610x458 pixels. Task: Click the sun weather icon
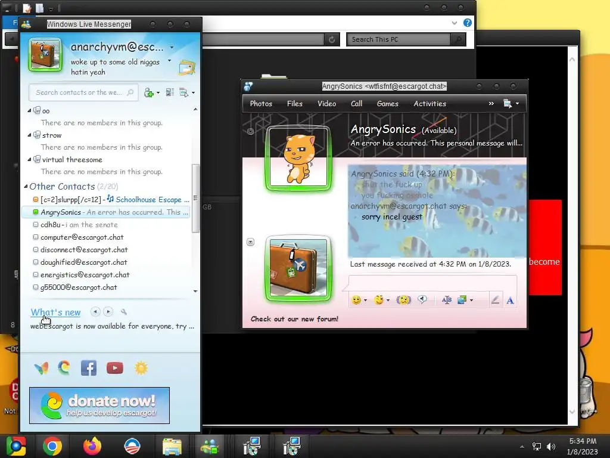pyautogui.click(x=141, y=368)
